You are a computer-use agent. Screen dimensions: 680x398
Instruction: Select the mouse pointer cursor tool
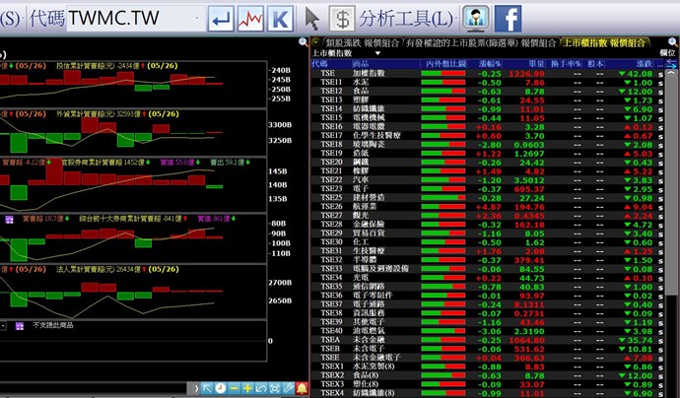tap(311, 19)
